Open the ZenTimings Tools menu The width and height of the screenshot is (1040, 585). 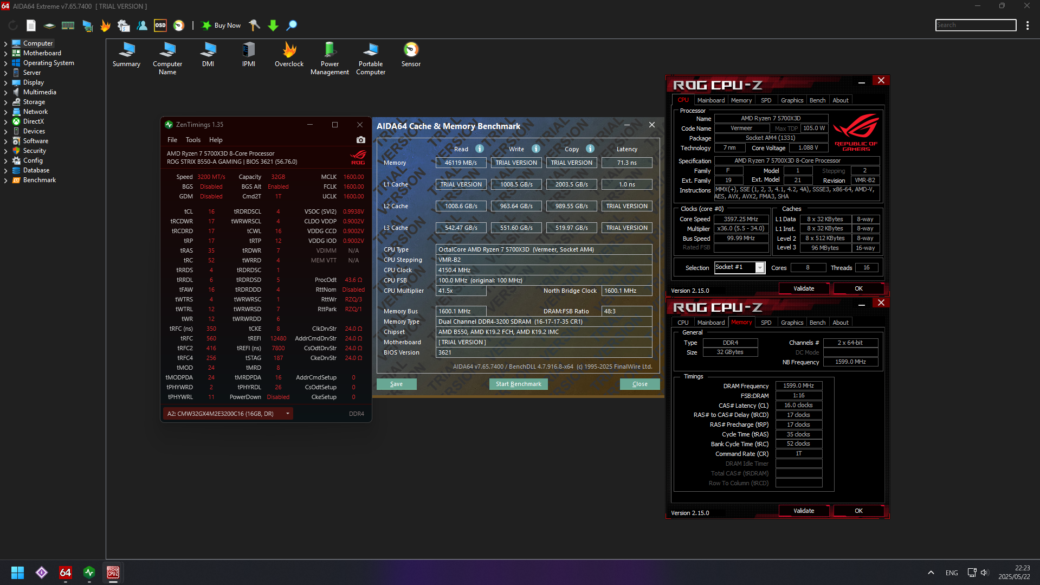pos(193,140)
